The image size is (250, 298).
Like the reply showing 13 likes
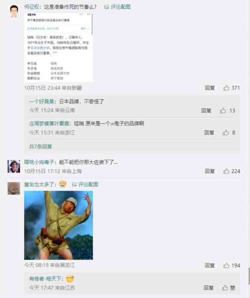click(x=227, y=110)
